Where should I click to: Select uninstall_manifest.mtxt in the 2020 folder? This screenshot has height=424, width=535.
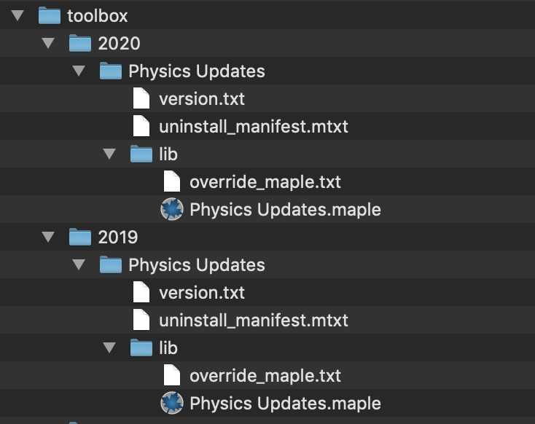254,127
